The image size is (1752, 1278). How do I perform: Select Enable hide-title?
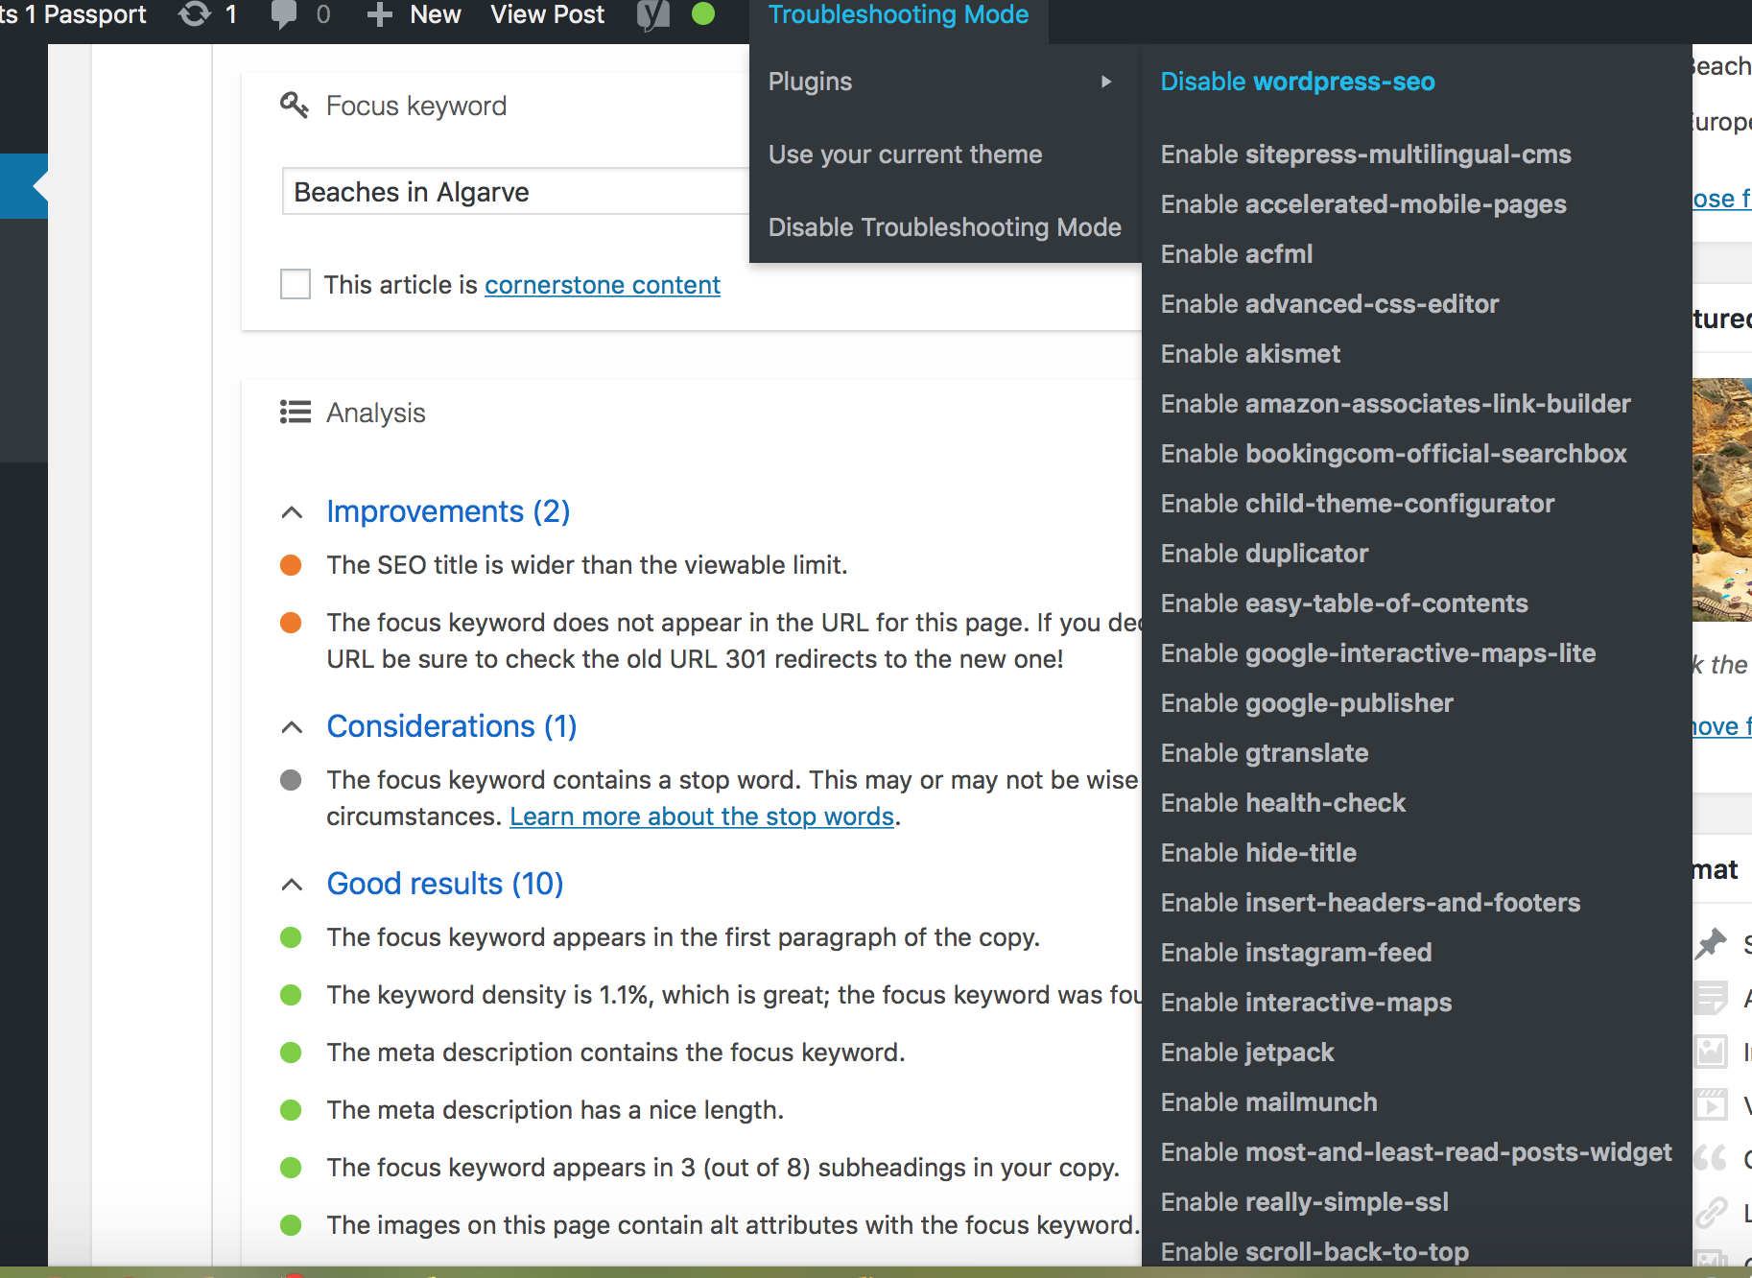tap(1259, 853)
